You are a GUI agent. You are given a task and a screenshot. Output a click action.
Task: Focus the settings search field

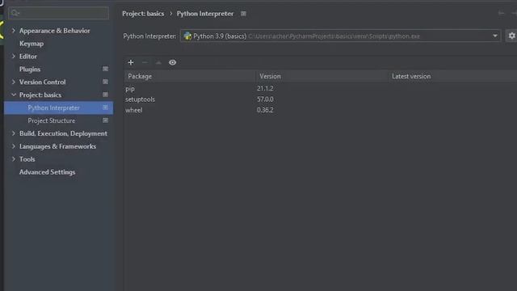(x=59, y=13)
